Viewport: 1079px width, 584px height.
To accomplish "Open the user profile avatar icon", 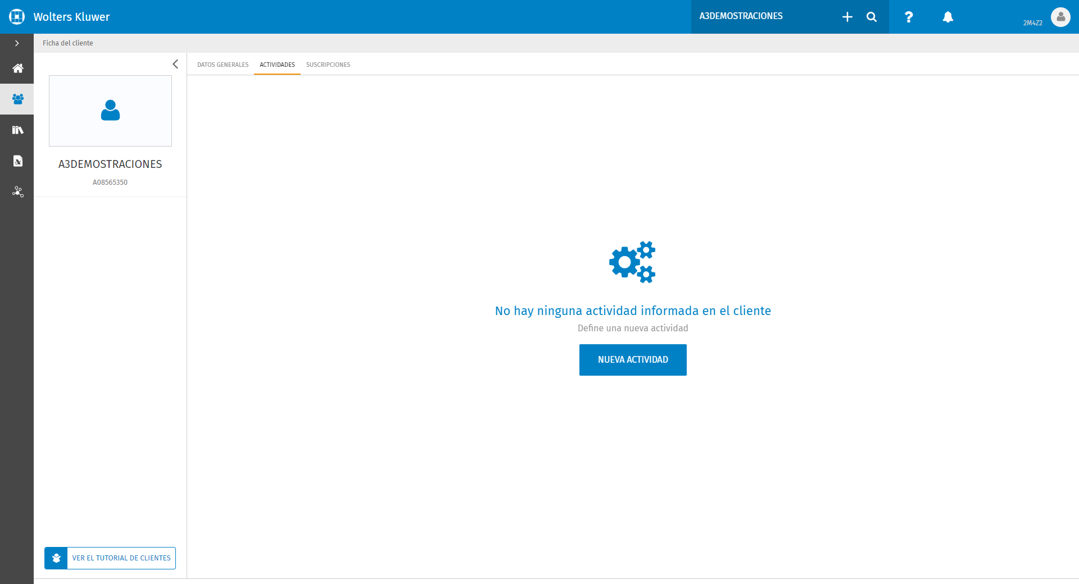I will click(x=1060, y=17).
